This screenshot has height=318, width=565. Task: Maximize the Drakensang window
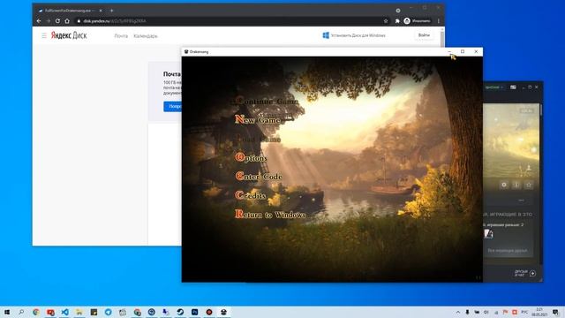click(x=463, y=51)
